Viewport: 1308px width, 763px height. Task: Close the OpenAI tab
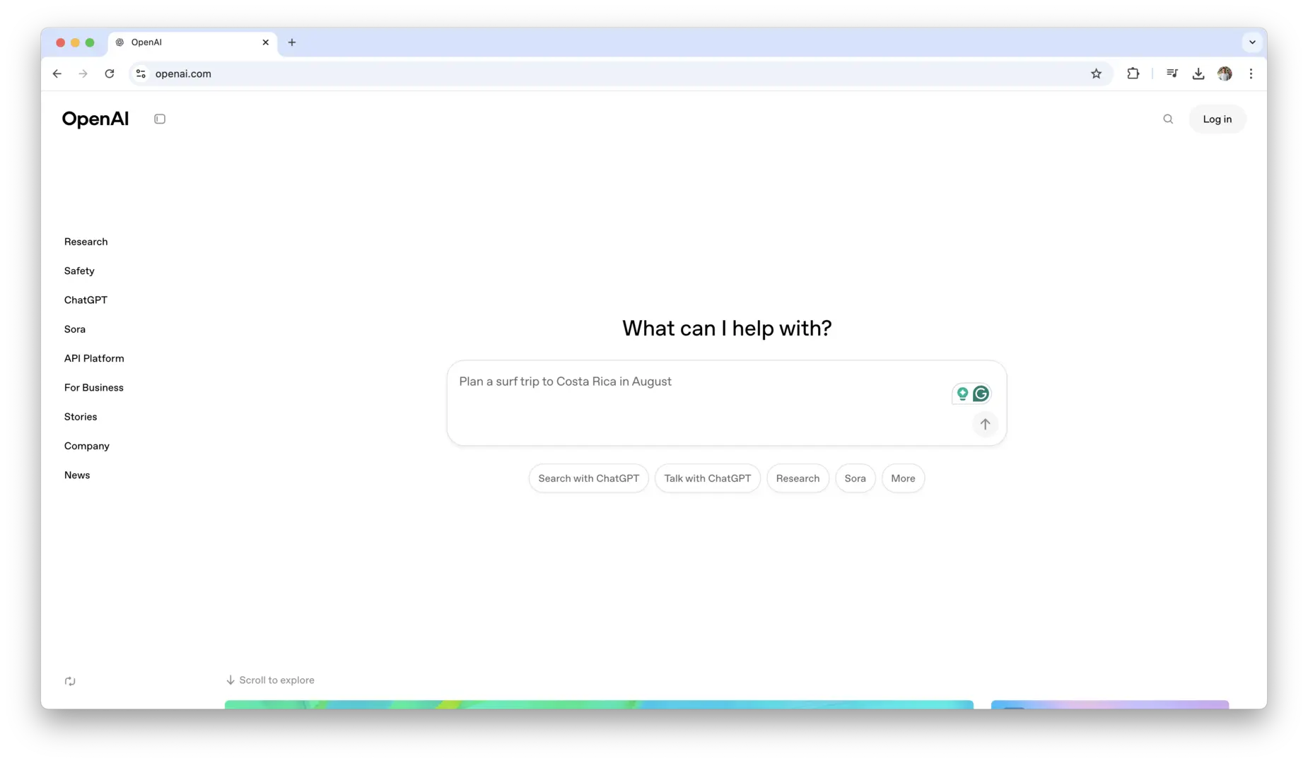(266, 42)
